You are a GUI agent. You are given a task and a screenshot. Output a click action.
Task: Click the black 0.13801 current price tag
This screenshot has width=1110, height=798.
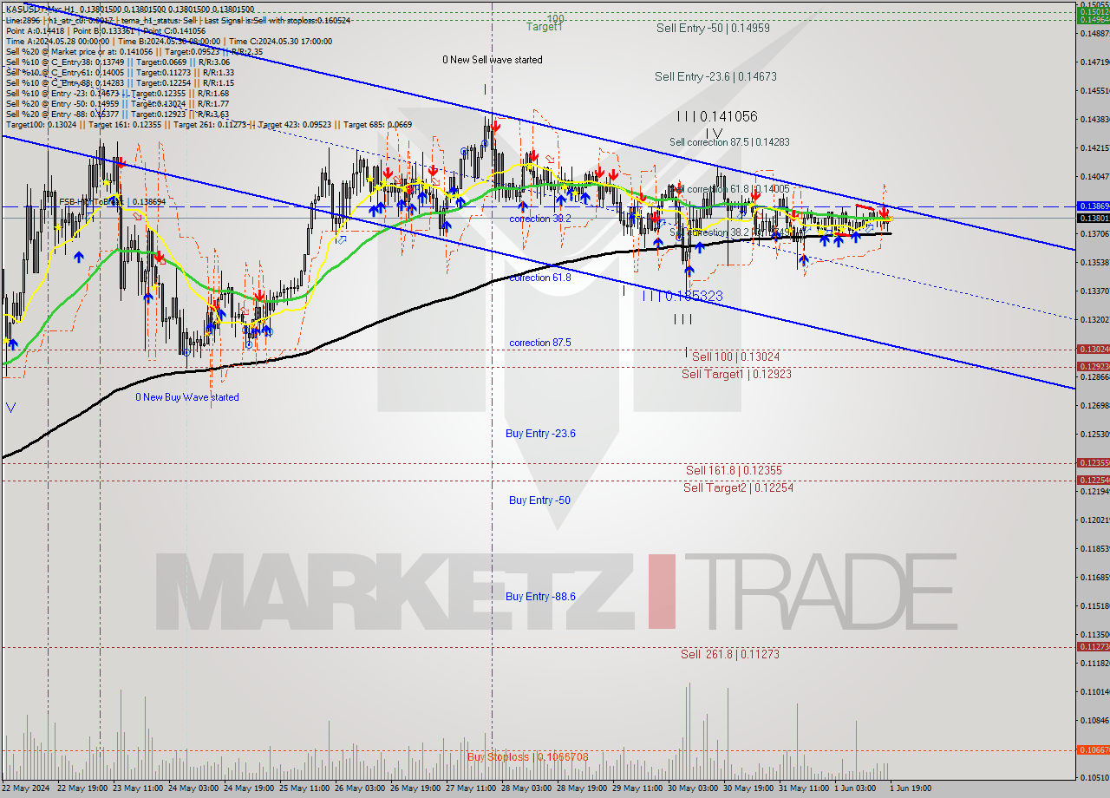click(x=1093, y=218)
